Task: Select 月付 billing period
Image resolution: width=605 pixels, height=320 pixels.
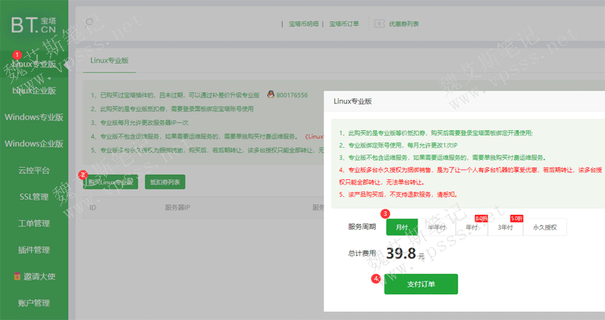Action: pos(402,226)
